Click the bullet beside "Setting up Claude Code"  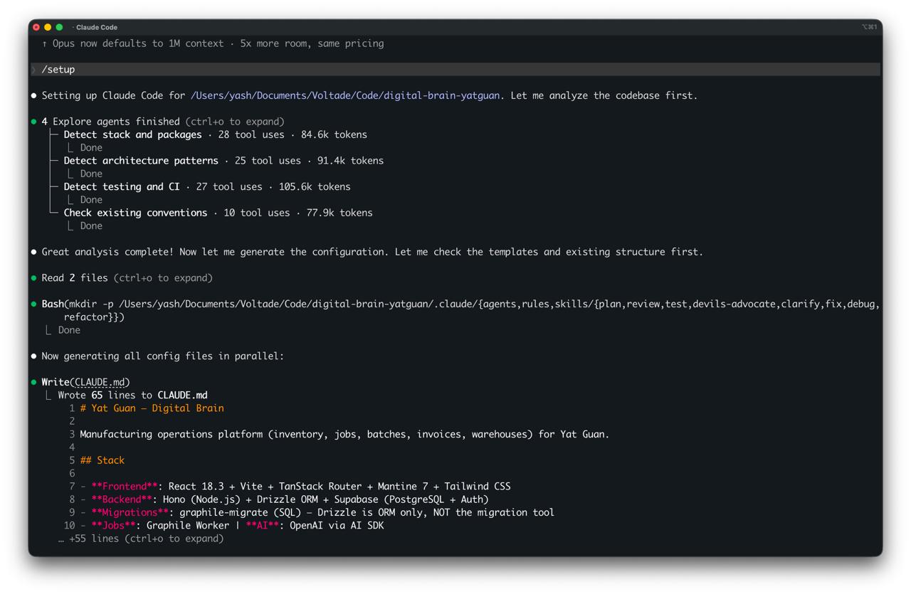click(33, 95)
